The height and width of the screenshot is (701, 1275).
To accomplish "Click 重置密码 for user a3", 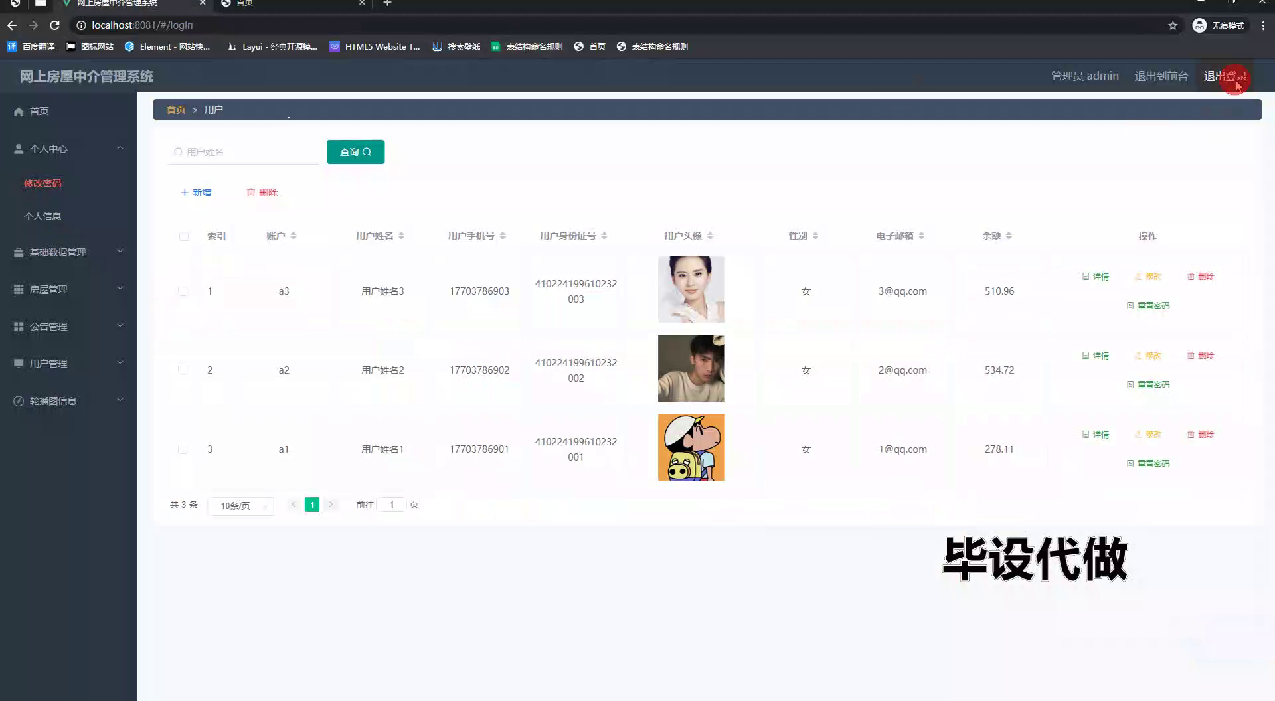I will pos(1148,306).
